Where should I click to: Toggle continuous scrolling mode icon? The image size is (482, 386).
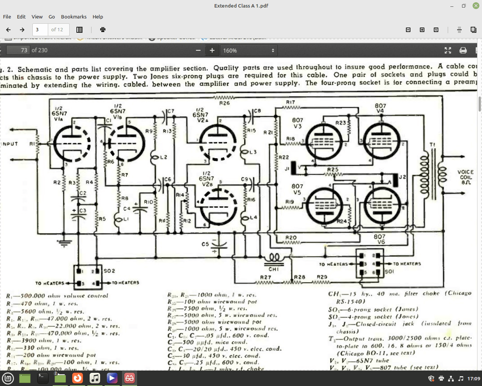pyautogui.click(x=459, y=30)
